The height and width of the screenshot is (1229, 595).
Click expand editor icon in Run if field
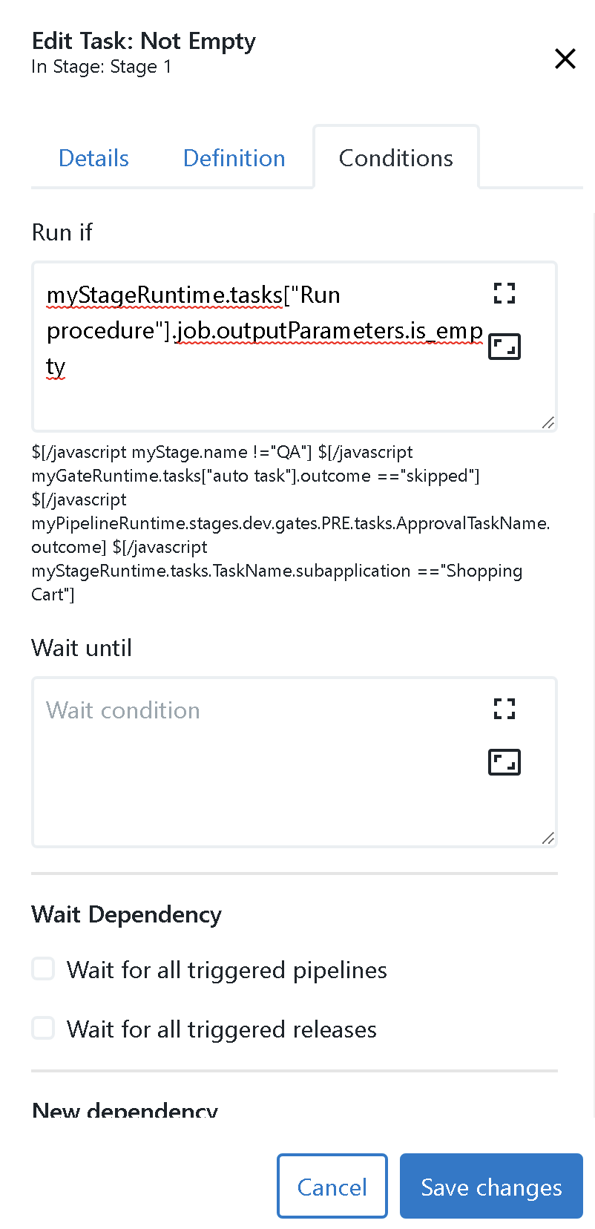504,347
